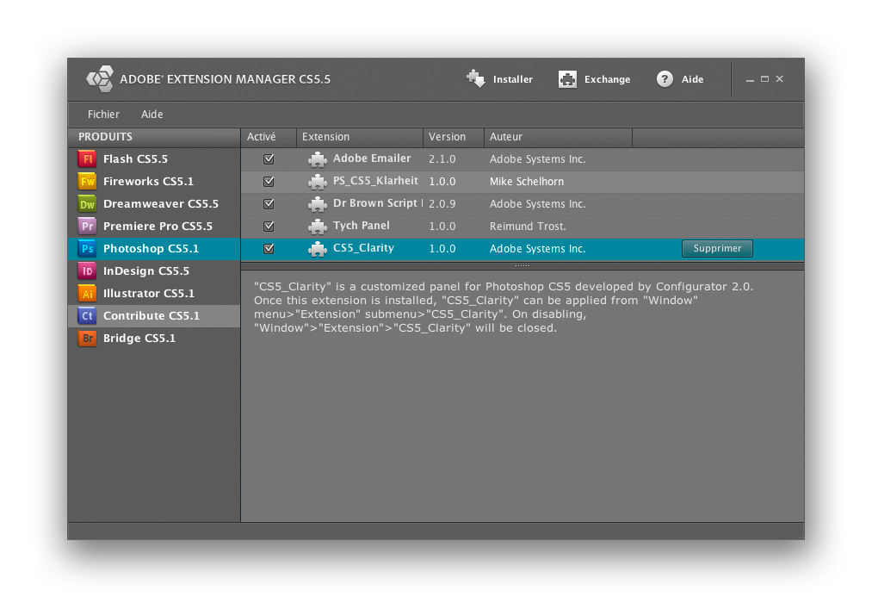Disable the Tych Panel checkbox
This screenshot has height=603, width=878.
[x=269, y=227]
